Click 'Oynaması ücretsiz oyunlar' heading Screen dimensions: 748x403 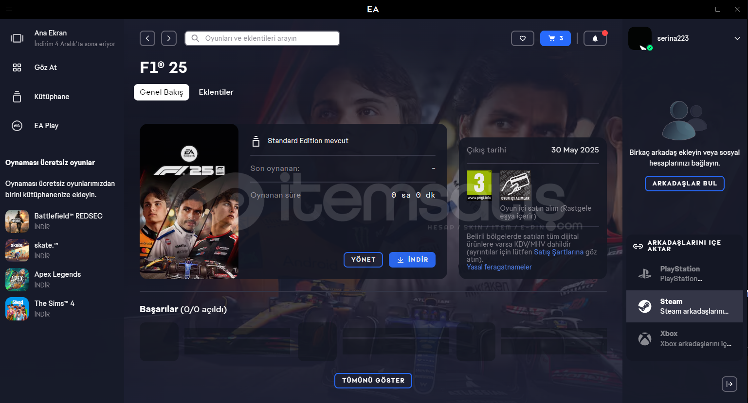click(x=50, y=163)
